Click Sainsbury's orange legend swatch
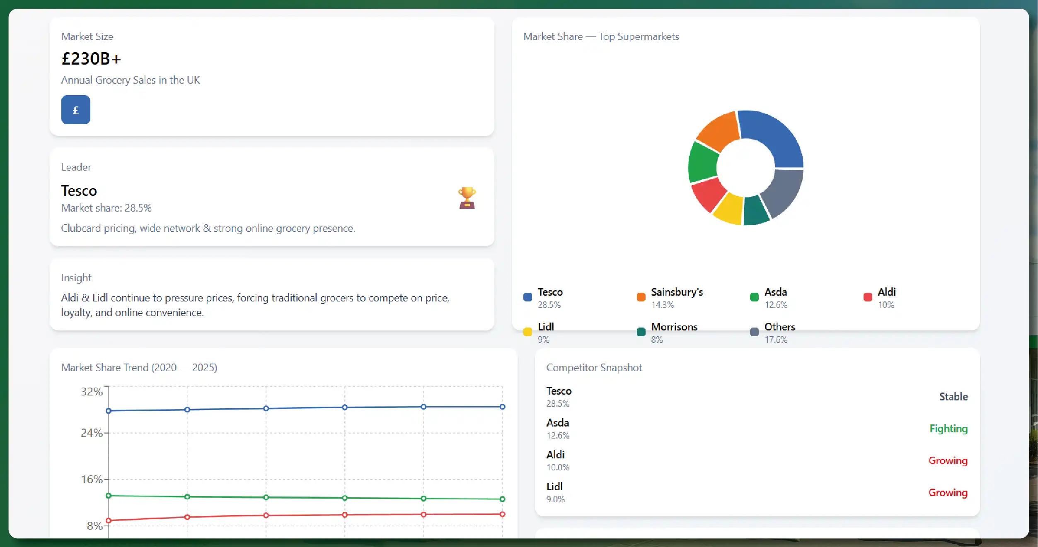 tap(641, 297)
